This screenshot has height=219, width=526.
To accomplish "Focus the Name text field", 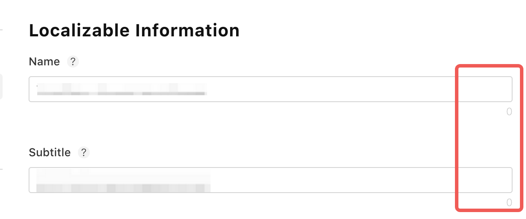I will tap(270, 89).
